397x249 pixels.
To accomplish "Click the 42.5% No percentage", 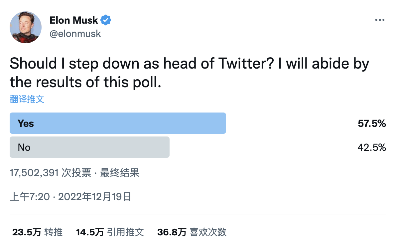I will click(x=372, y=147).
